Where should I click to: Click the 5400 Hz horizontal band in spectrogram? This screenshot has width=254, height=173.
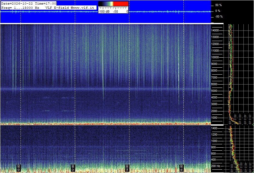(x=106, y=89)
